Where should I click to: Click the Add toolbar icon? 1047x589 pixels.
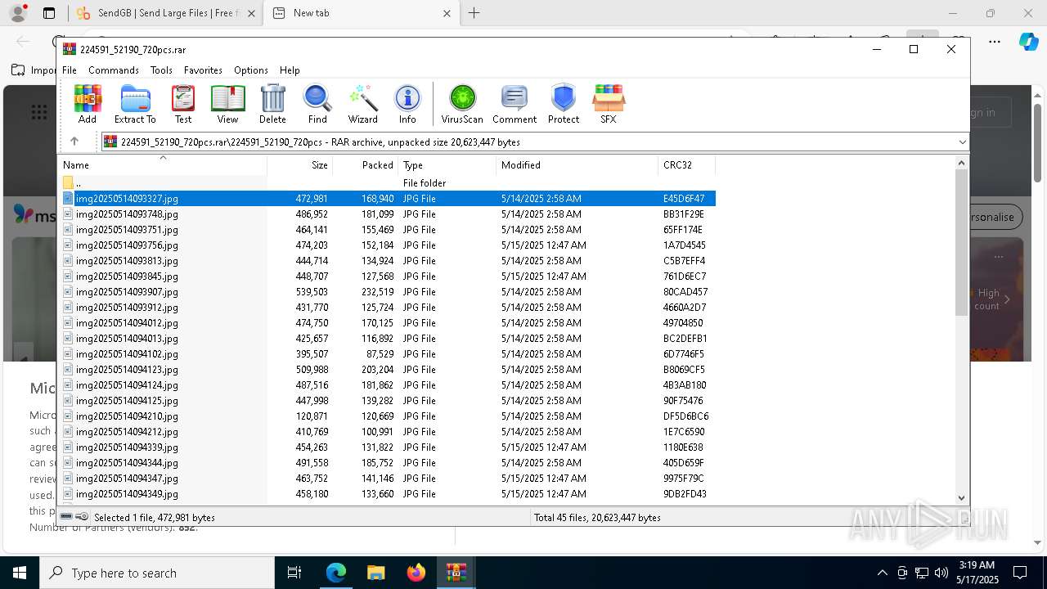88,104
